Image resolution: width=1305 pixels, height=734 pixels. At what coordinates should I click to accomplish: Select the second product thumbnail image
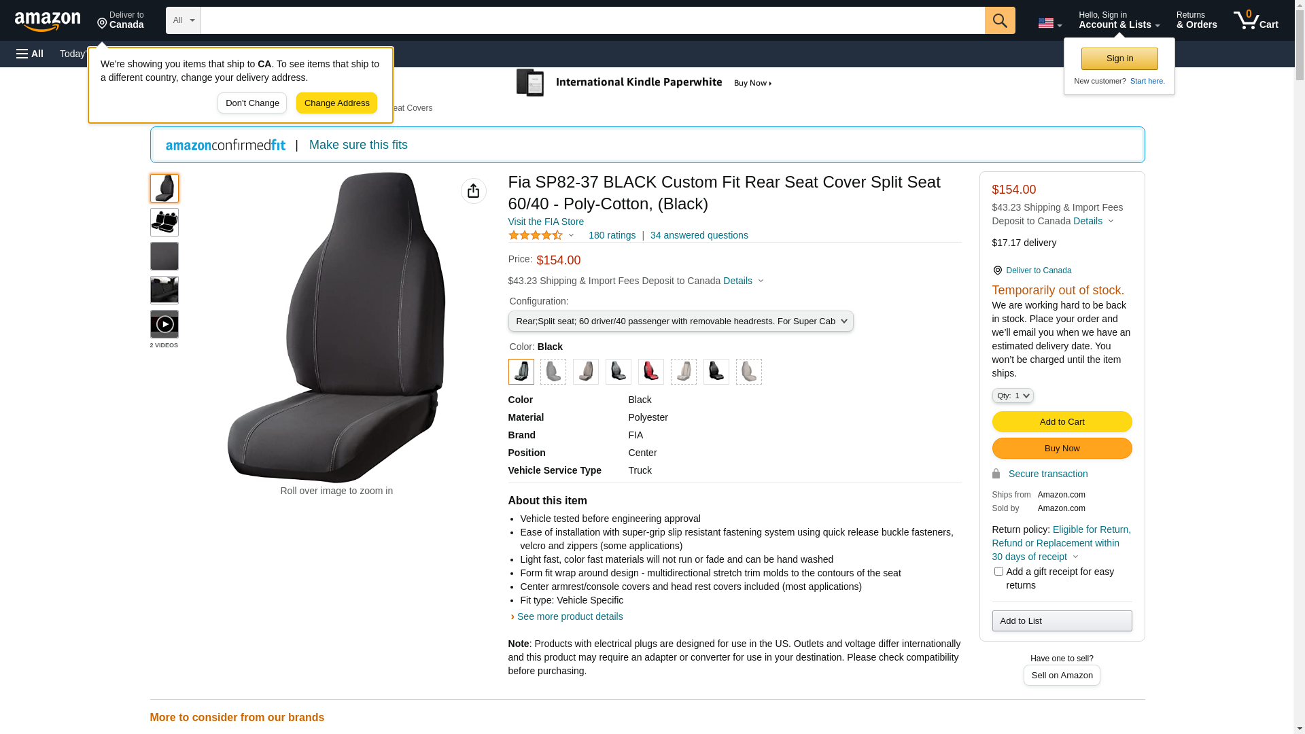click(164, 222)
